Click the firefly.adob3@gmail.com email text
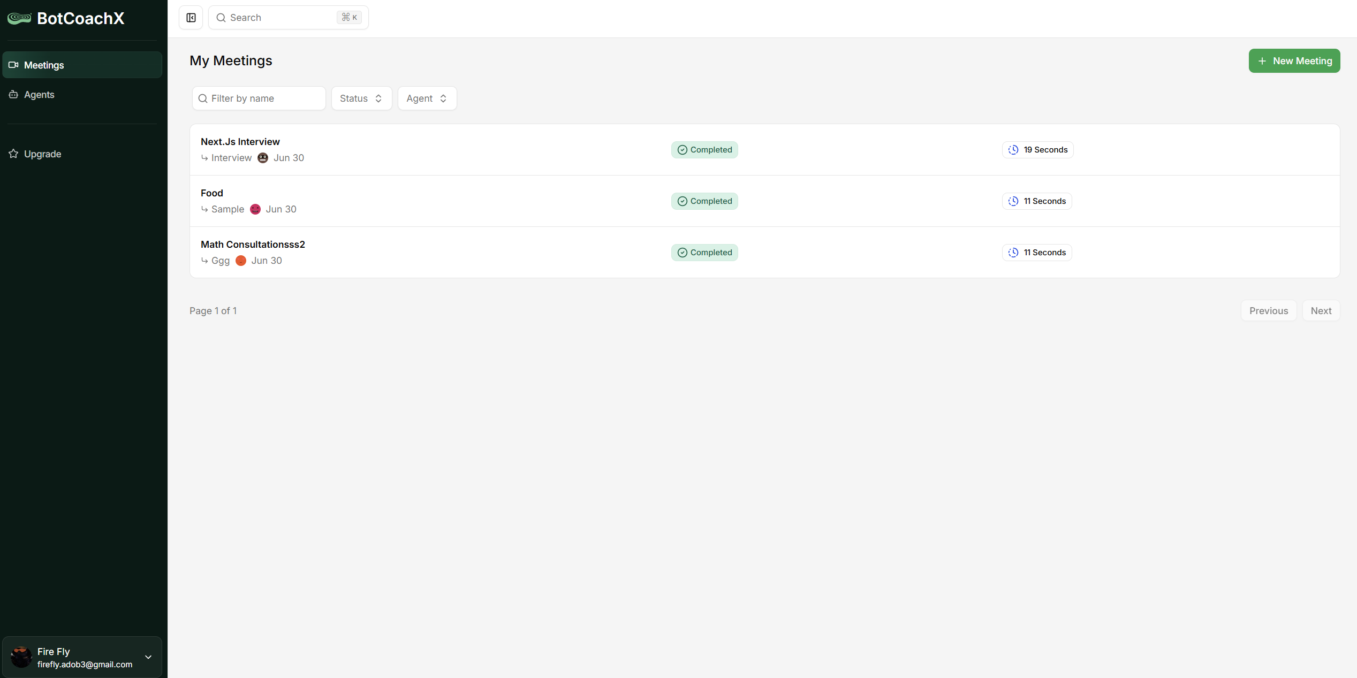 tap(85, 665)
